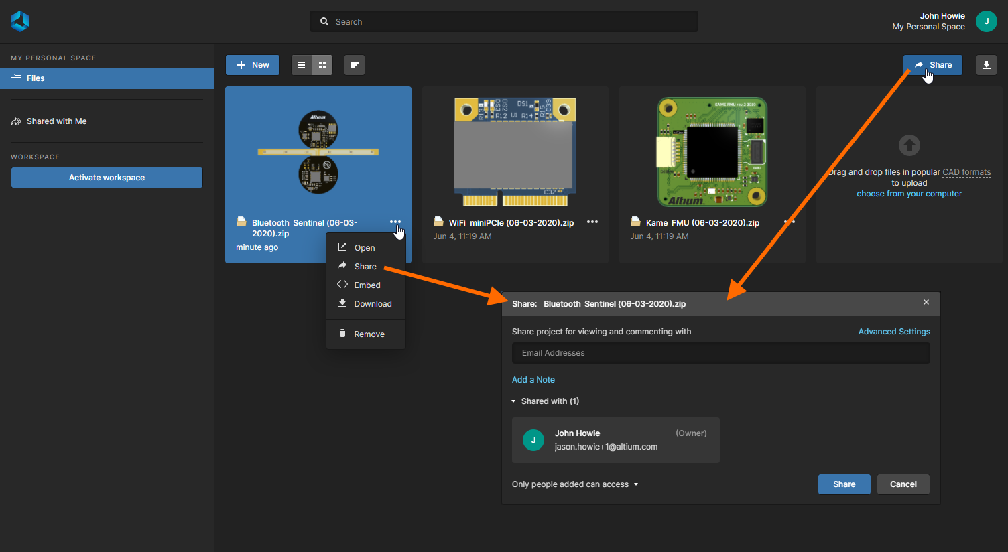The image size is (1008, 552).
Task: Click the Email Addresses field
Action: click(720, 353)
